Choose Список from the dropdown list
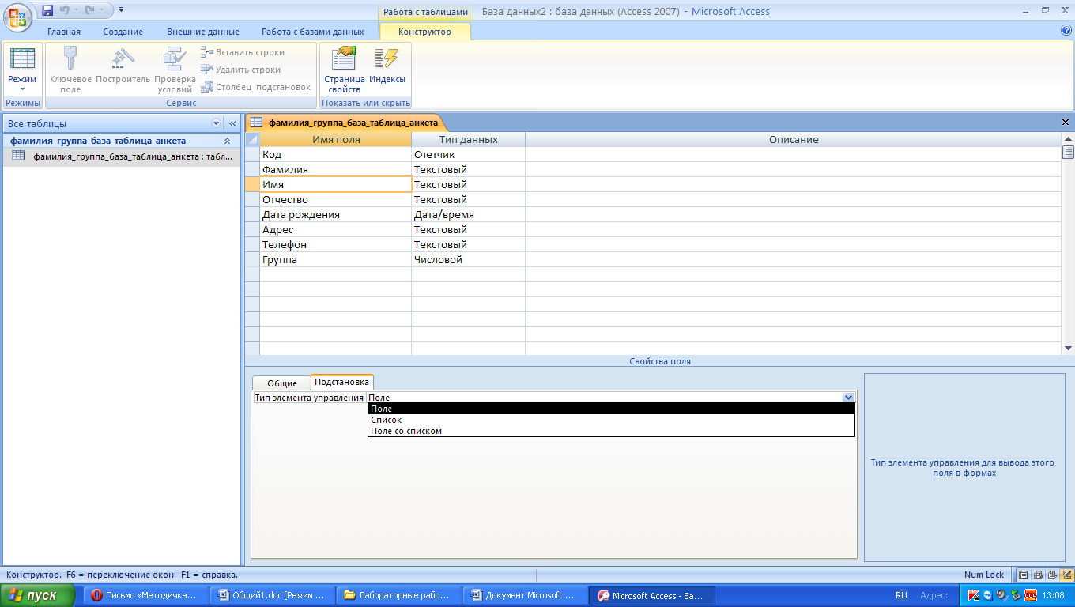The image size is (1075, 607). [x=611, y=420]
